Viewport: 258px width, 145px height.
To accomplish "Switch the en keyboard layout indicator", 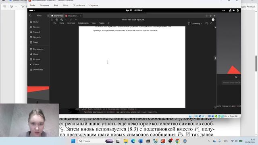I will (x=224, y=10).
